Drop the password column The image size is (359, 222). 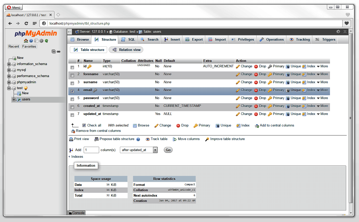[262, 98]
